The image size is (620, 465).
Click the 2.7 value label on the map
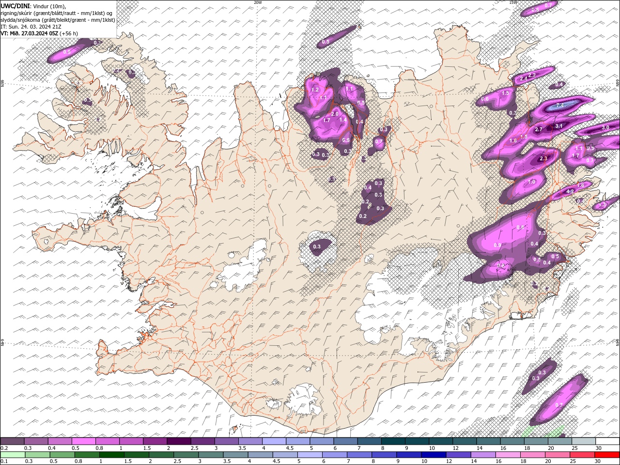(x=539, y=129)
